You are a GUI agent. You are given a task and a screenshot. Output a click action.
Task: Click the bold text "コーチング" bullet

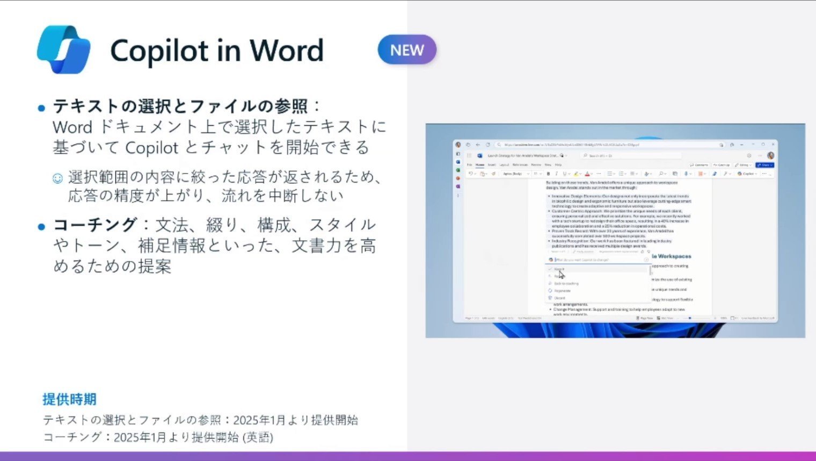[x=95, y=225]
